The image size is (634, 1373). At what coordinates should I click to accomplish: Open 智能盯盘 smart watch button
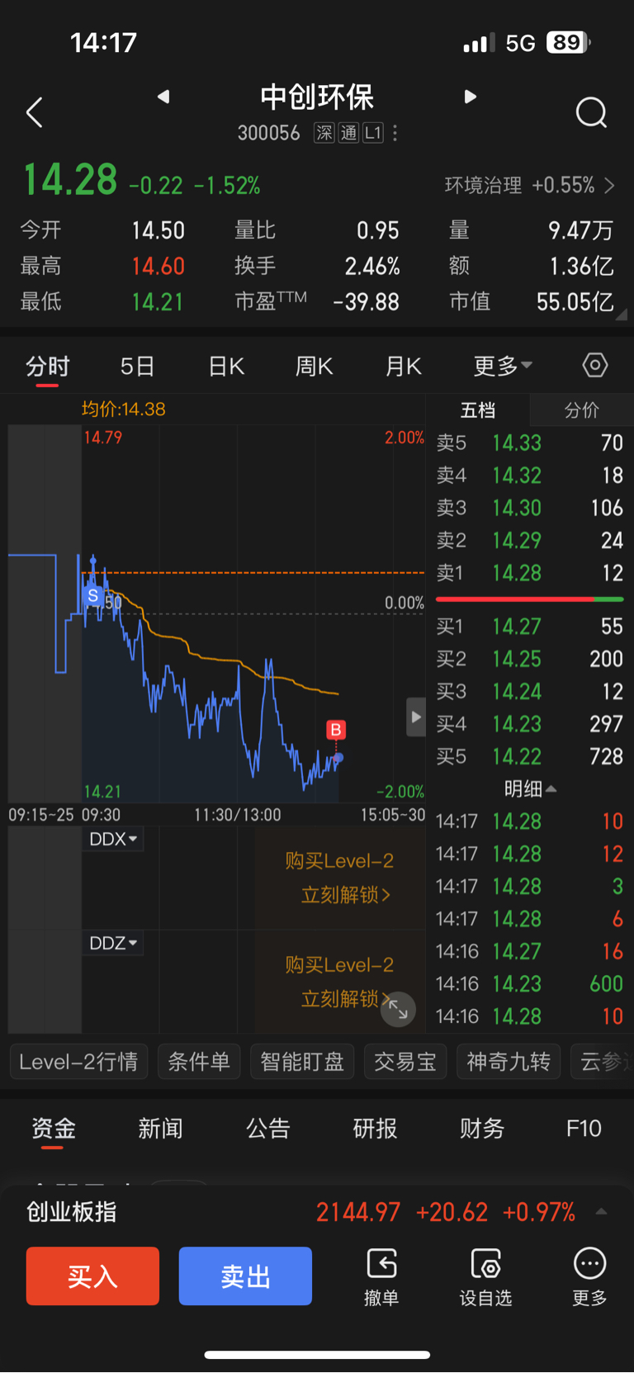pos(302,1062)
